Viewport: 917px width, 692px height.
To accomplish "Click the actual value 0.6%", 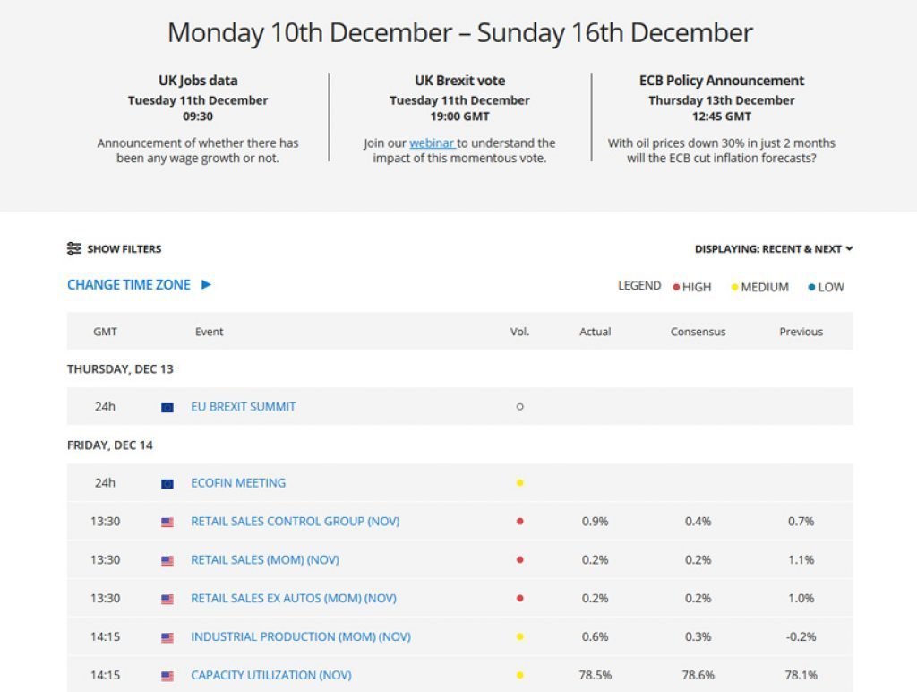I will [595, 636].
